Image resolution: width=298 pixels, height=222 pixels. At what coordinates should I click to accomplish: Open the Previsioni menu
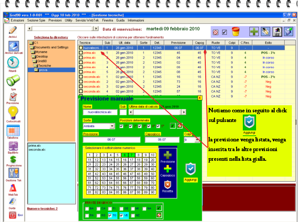coord(55,20)
